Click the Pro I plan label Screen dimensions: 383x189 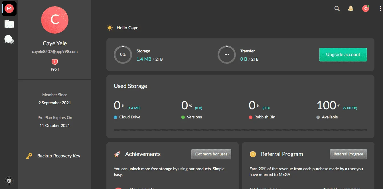[55, 69]
